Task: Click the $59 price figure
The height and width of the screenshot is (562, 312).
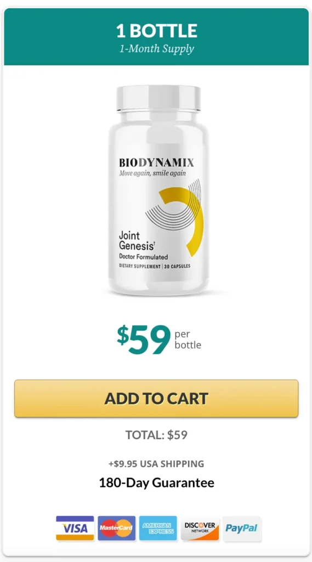Action: pyautogui.click(x=144, y=339)
